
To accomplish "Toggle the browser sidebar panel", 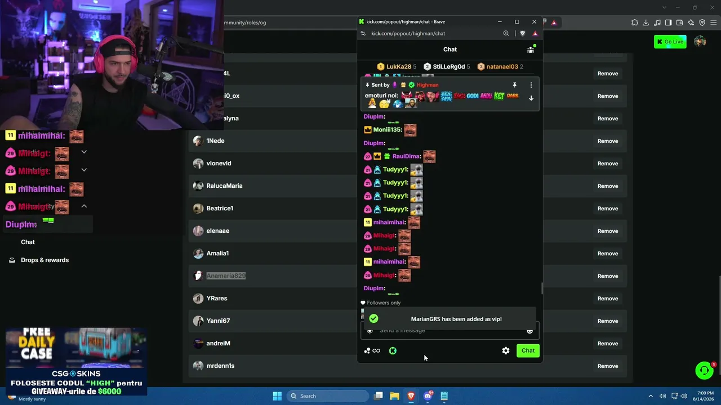I will coord(669,22).
